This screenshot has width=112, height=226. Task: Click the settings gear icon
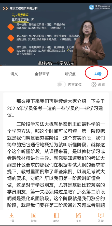[94, 84]
